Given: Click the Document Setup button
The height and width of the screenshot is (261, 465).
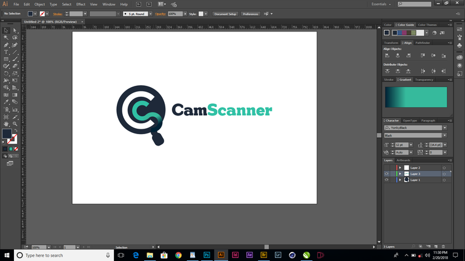Looking at the screenshot, I should [225, 14].
